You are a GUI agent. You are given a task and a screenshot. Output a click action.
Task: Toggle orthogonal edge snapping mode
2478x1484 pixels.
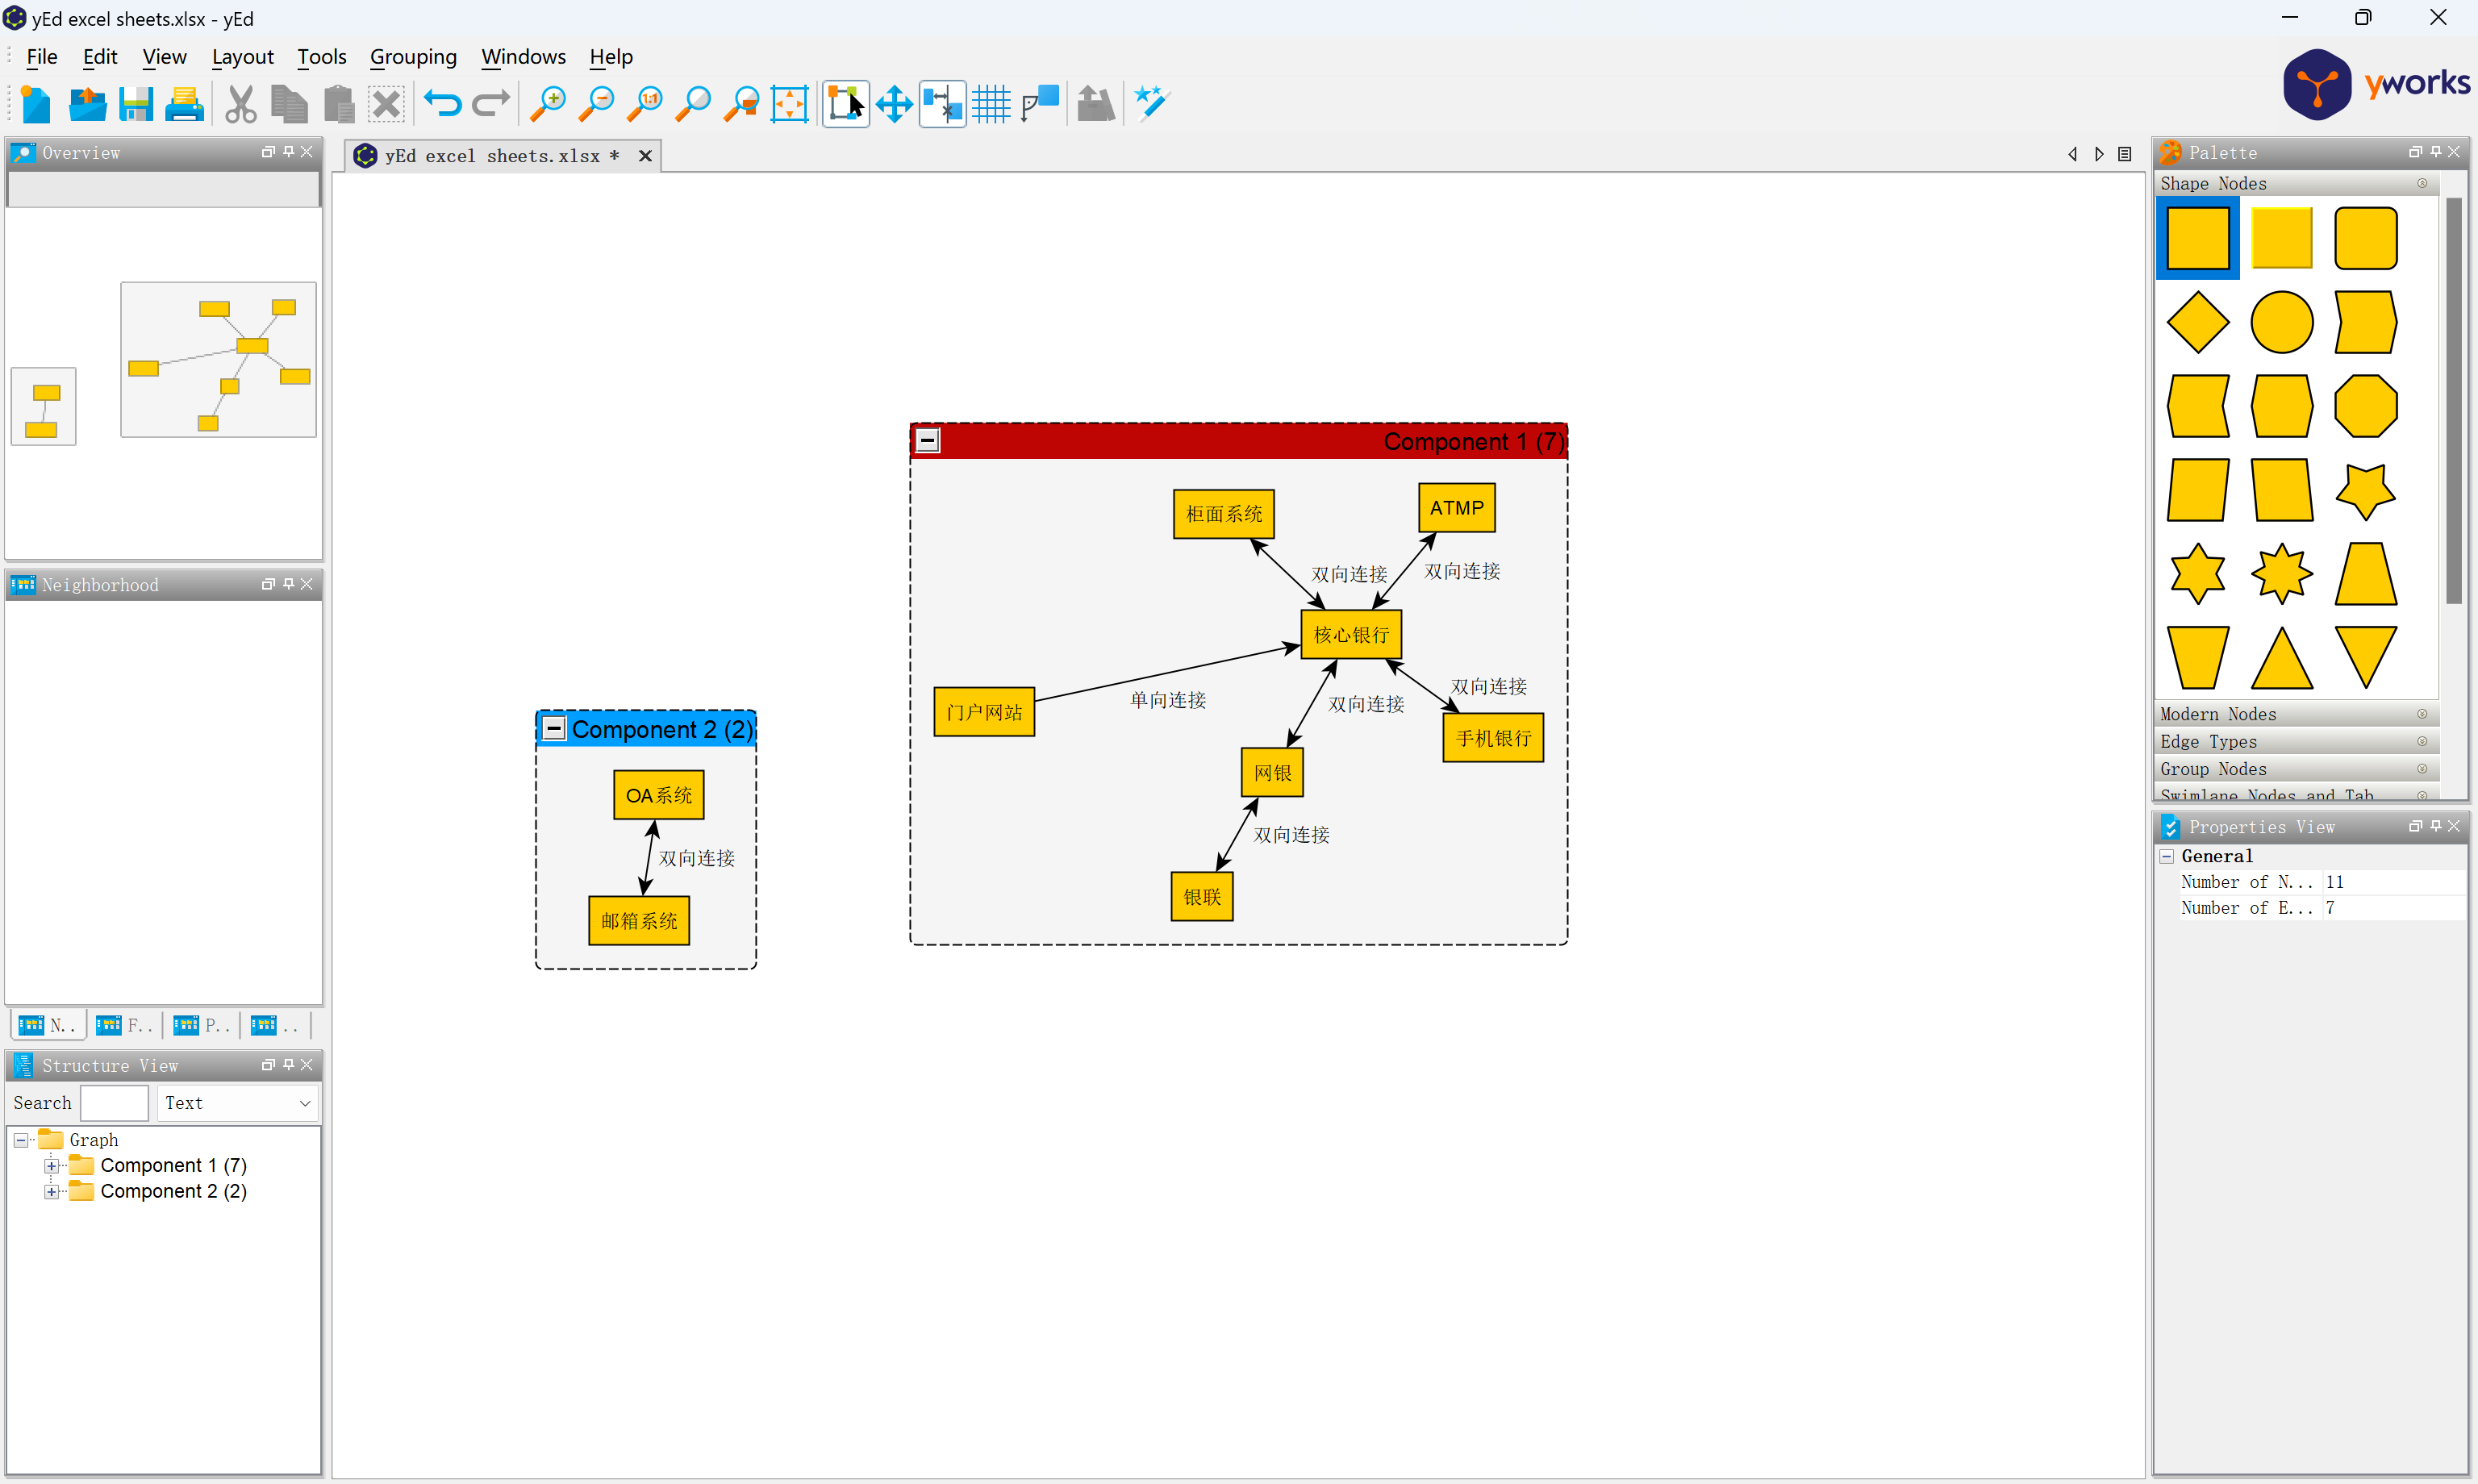click(1040, 104)
